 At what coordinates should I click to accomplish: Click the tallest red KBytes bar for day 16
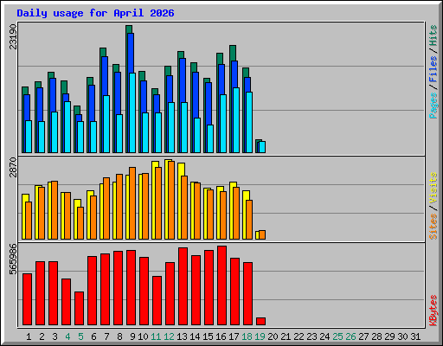click(x=221, y=285)
